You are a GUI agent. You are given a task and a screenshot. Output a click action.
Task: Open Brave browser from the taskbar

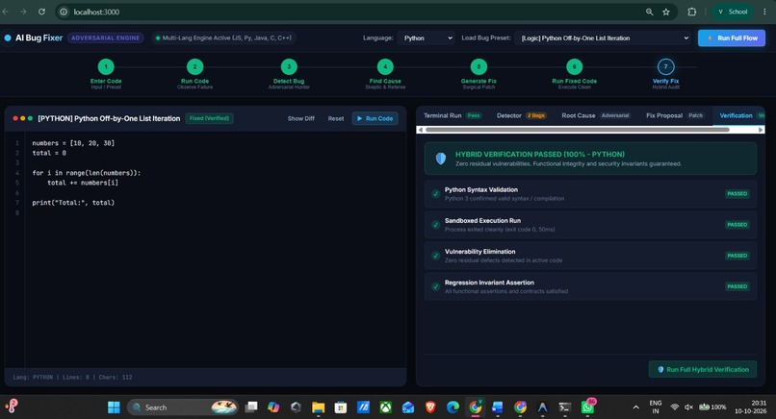point(430,407)
